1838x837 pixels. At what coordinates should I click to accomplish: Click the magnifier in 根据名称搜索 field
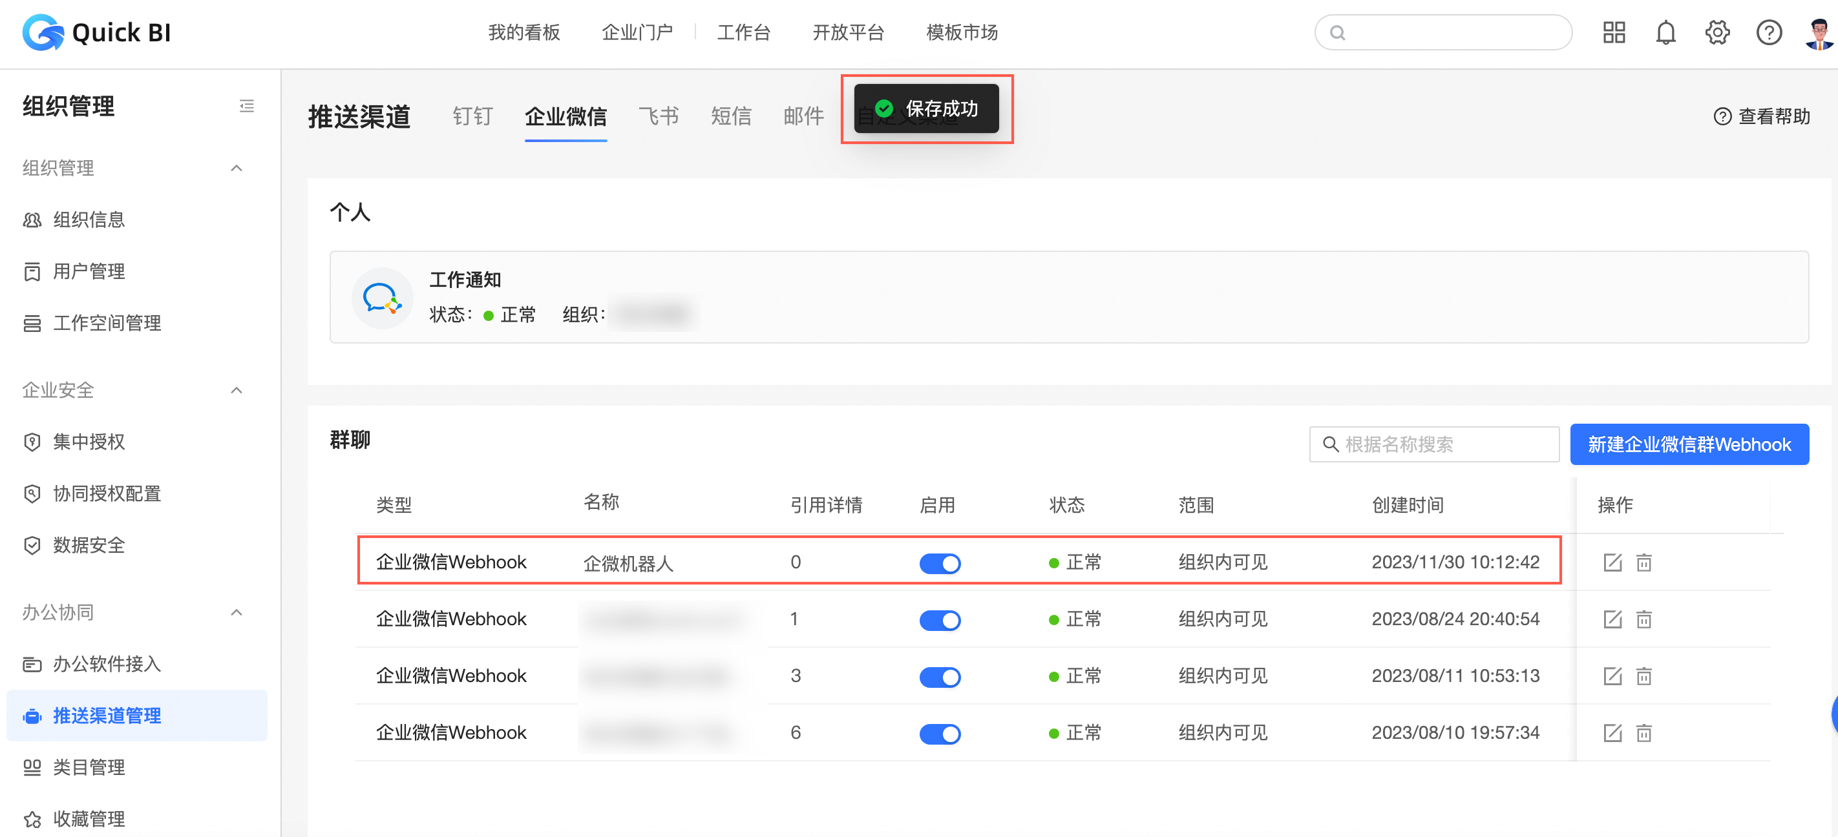1330,444
